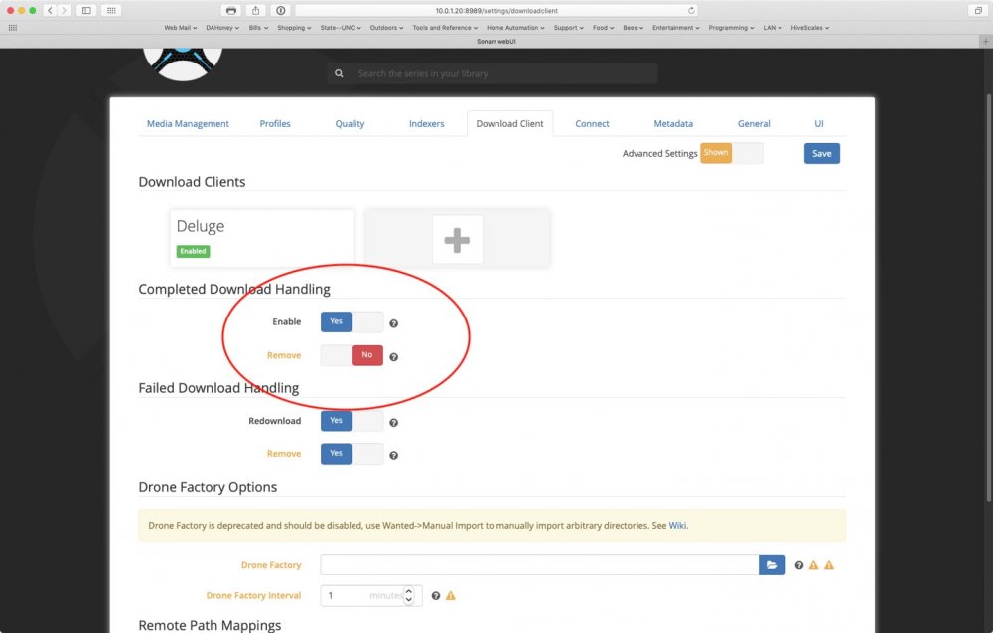Go forward with Safari's forward arrow
The height and width of the screenshot is (633, 993).
pyautogui.click(x=64, y=10)
